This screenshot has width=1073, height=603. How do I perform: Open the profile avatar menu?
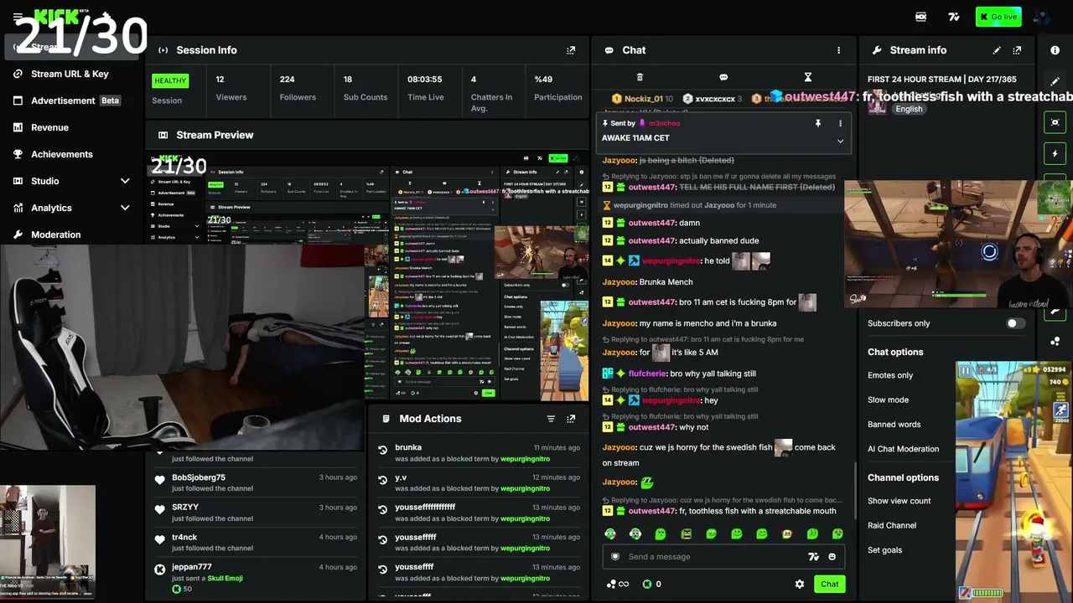[1042, 17]
